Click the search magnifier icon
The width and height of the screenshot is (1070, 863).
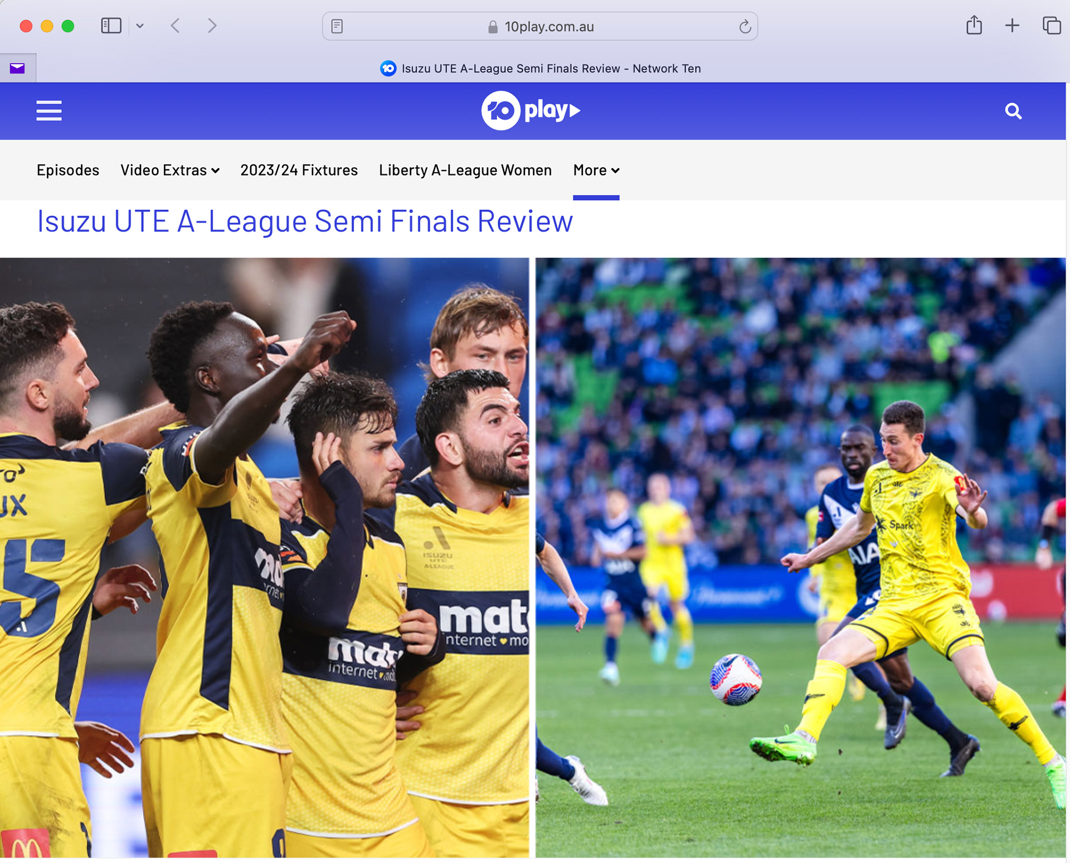click(1013, 111)
